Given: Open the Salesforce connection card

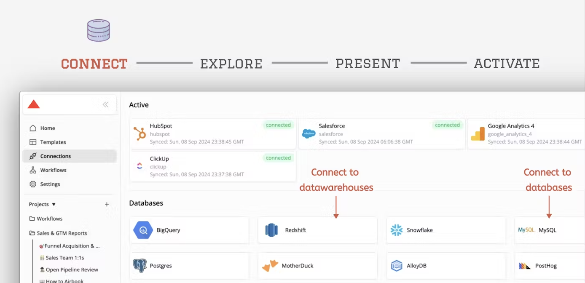Looking at the screenshot, I should point(382,134).
